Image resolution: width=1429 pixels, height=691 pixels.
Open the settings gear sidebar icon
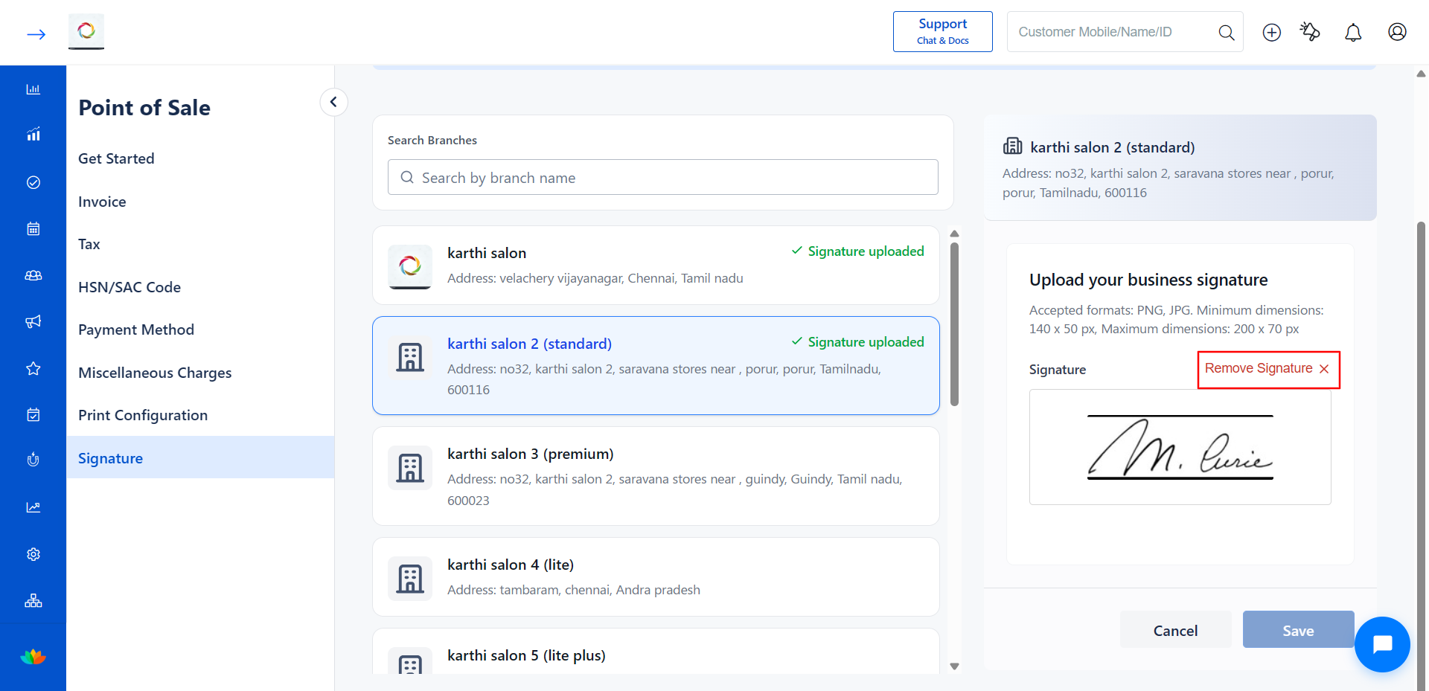33,554
